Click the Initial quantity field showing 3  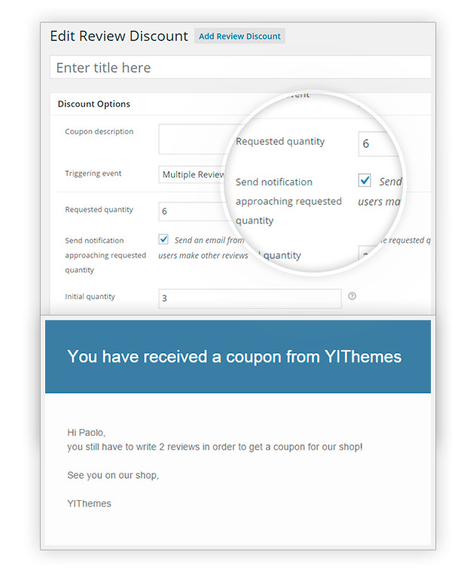click(250, 298)
